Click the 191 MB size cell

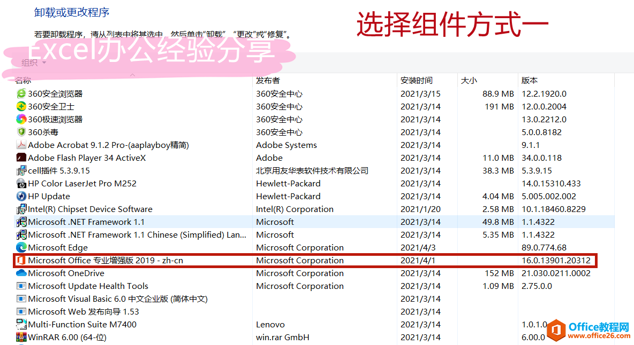point(500,107)
